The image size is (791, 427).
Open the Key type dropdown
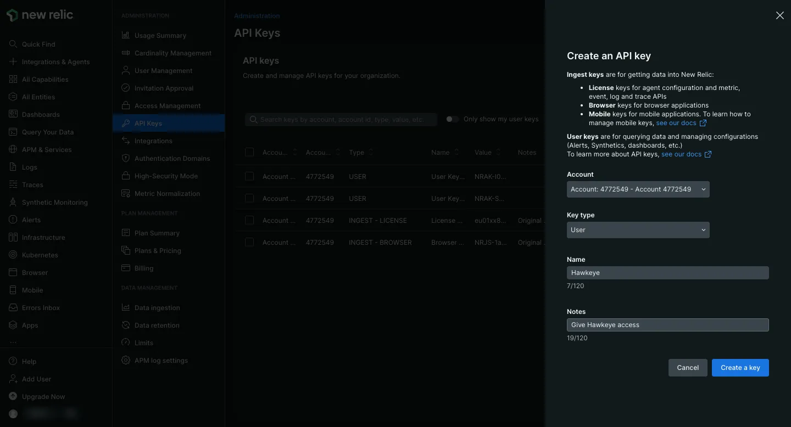(638, 230)
